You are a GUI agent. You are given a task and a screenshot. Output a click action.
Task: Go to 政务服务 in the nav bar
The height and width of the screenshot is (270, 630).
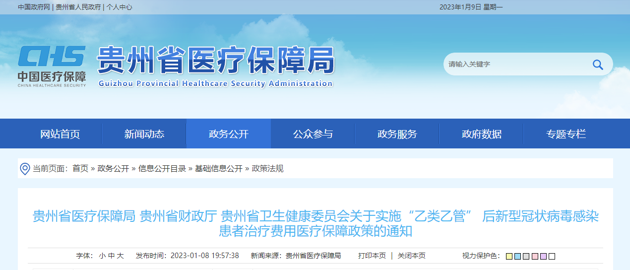click(397, 134)
